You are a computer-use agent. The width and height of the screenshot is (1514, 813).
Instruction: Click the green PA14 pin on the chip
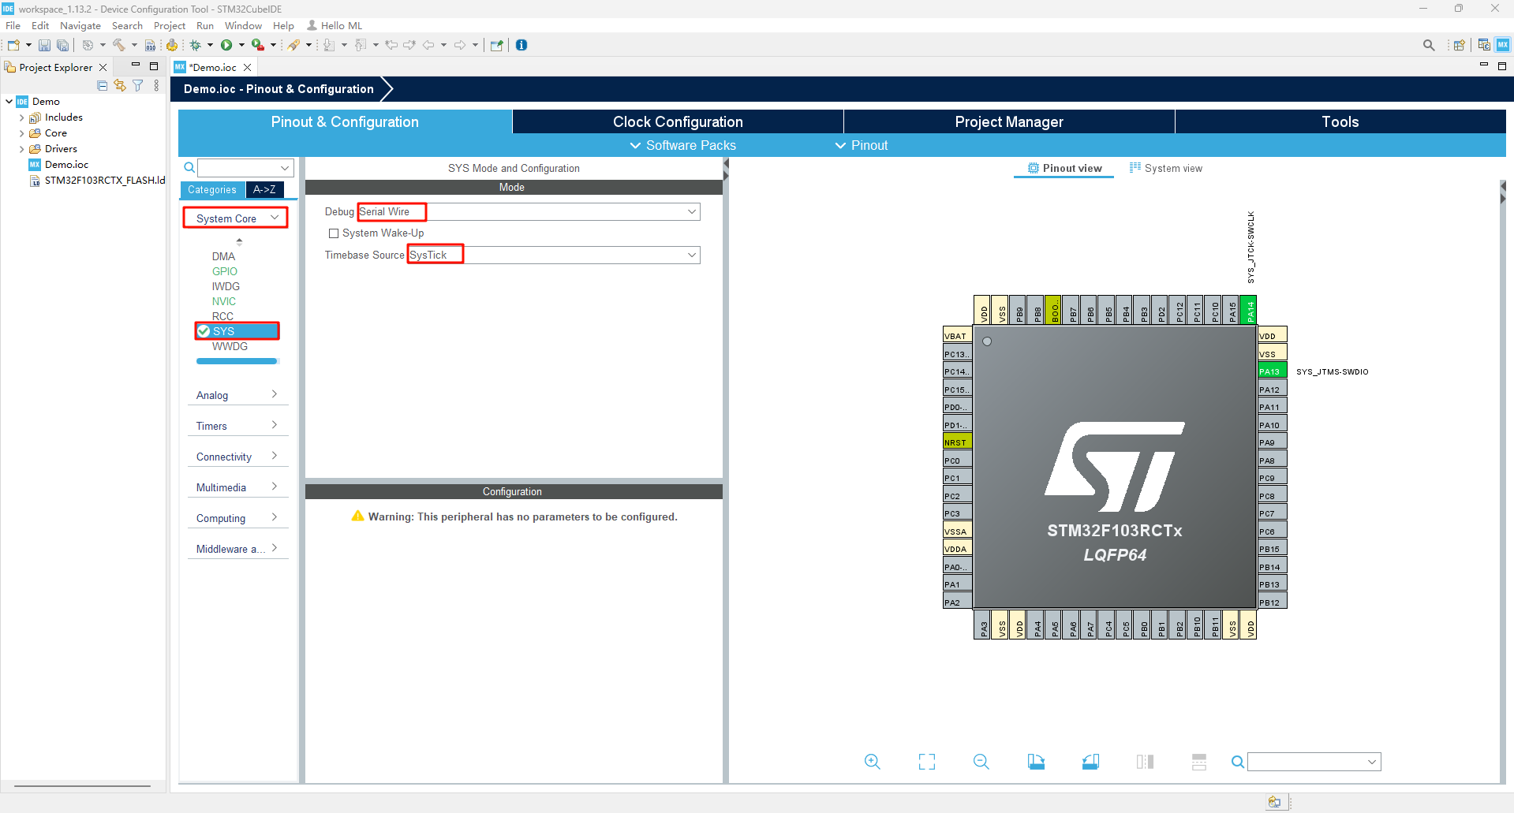(1248, 310)
